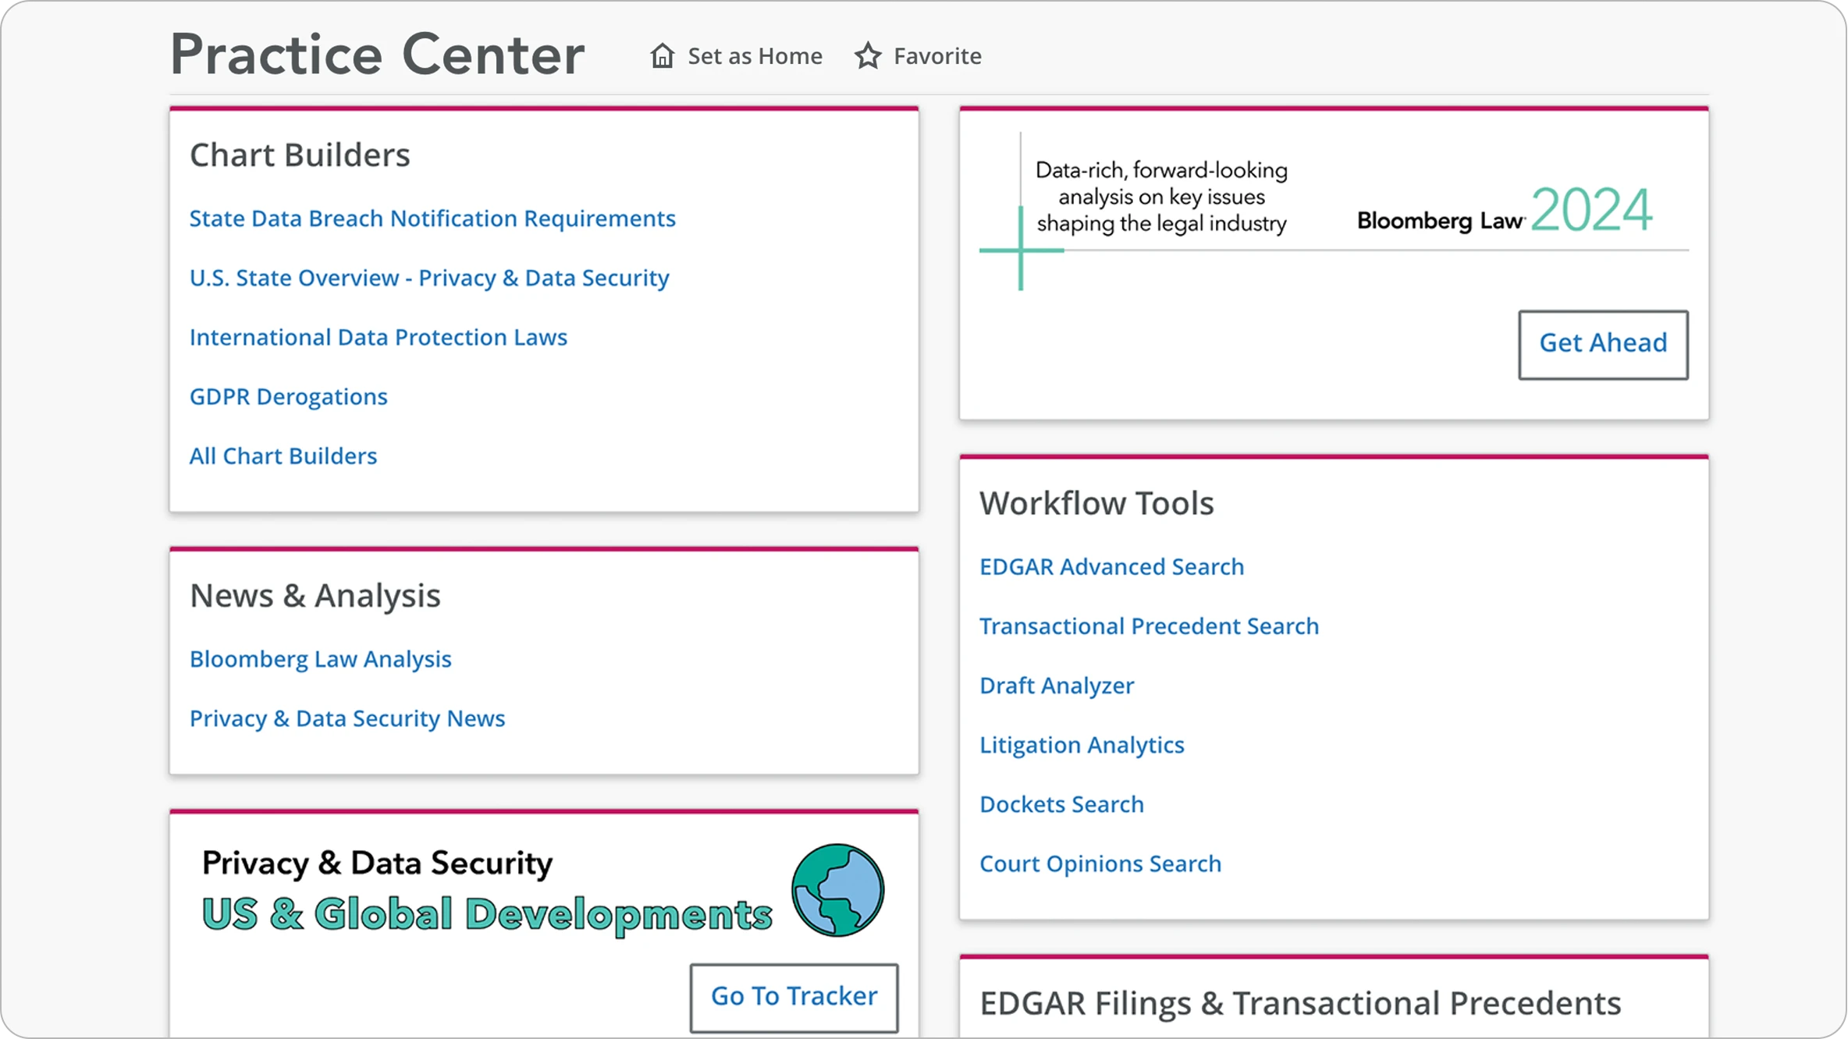Screen dimensions: 1848x1039
Task: Select the GDPR Derogations link
Action: point(288,396)
